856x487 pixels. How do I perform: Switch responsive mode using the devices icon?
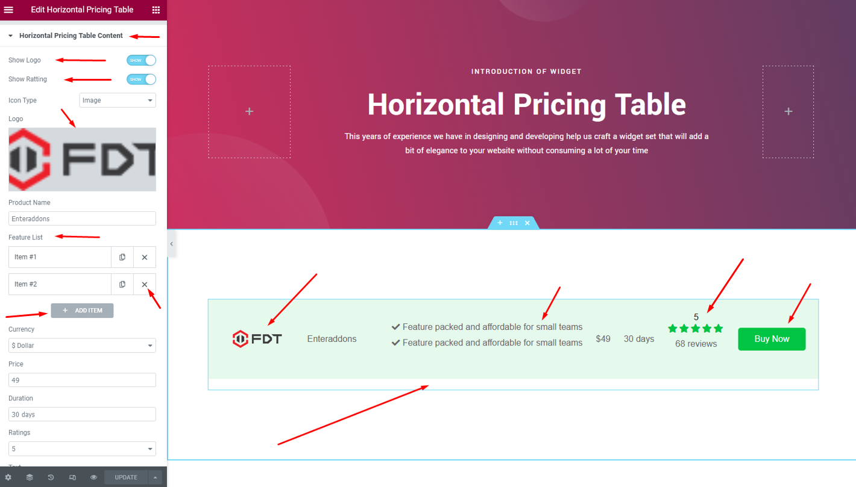[x=72, y=477]
